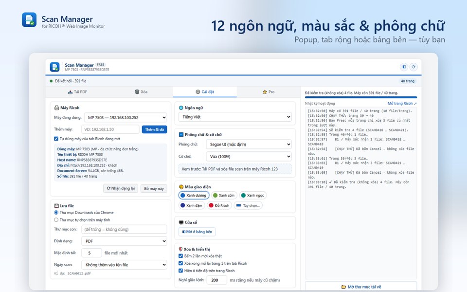The width and height of the screenshot is (467, 292).
Task: Click the 'Nhận dạng lại' button
Action: 121,188
